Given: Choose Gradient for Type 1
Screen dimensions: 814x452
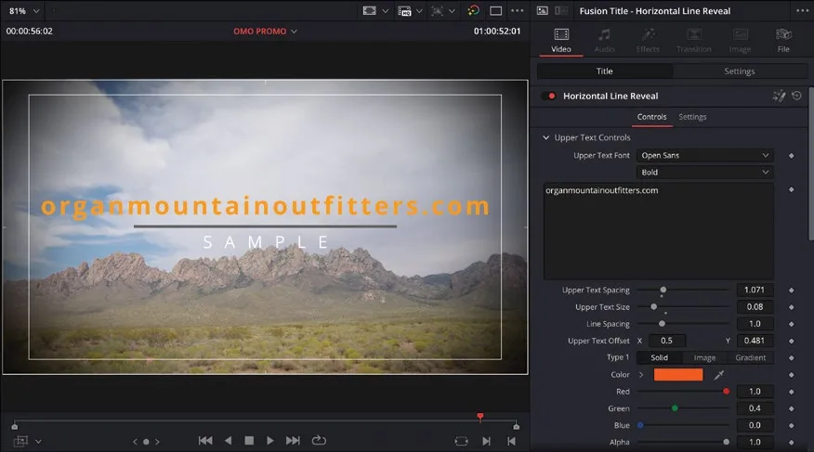Looking at the screenshot, I should pos(750,357).
